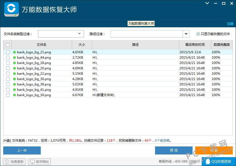Select the file name bank_logo_bg_18.png

click(34, 63)
